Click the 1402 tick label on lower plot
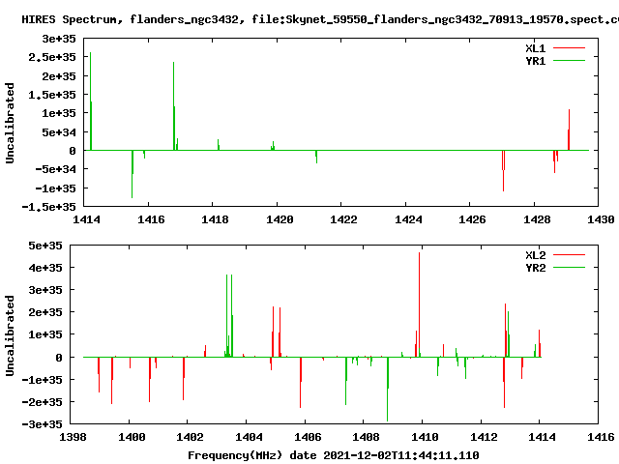This screenshot has width=619, height=464. [190, 437]
